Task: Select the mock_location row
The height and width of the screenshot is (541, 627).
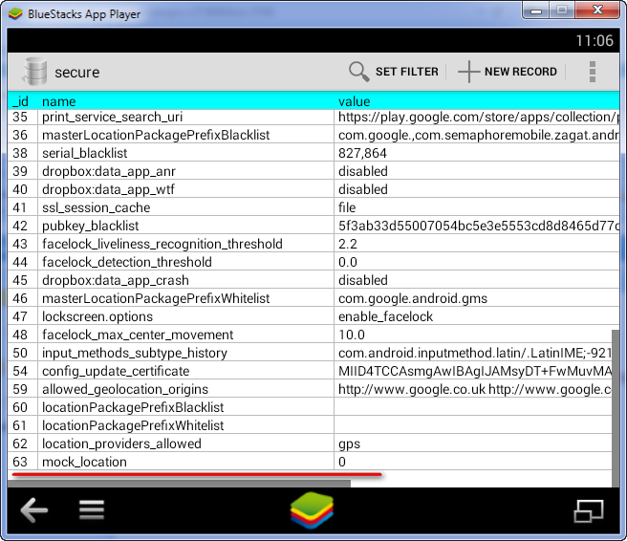Action: (x=84, y=462)
